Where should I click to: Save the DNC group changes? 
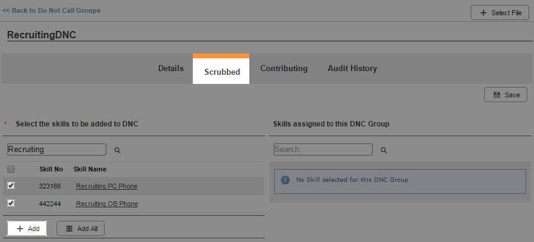pyautogui.click(x=506, y=95)
